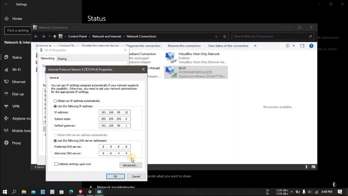The width and height of the screenshot is (348, 196).
Task: Click into the Subnet mask field
Action: (x=115, y=119)
